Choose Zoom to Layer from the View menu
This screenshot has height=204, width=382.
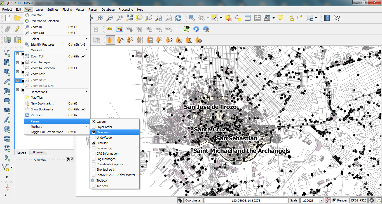coord(57,62)
